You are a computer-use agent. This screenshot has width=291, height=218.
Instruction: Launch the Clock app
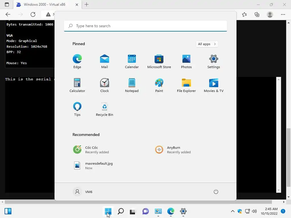[105, 85]
